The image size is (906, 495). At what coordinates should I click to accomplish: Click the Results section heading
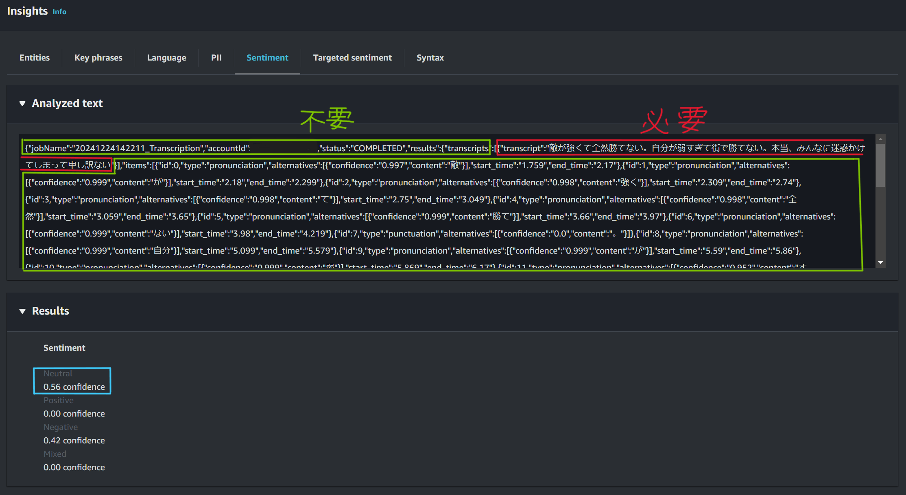tap(50, 311)
